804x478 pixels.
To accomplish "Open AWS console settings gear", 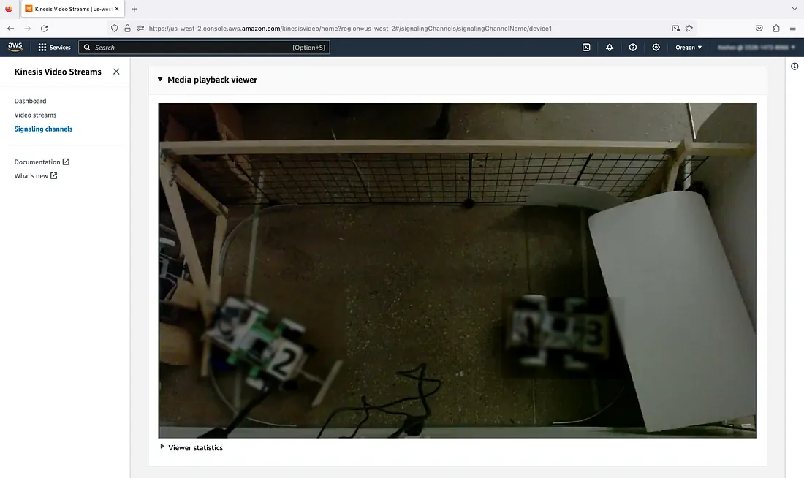I will (x=656, y=48).
